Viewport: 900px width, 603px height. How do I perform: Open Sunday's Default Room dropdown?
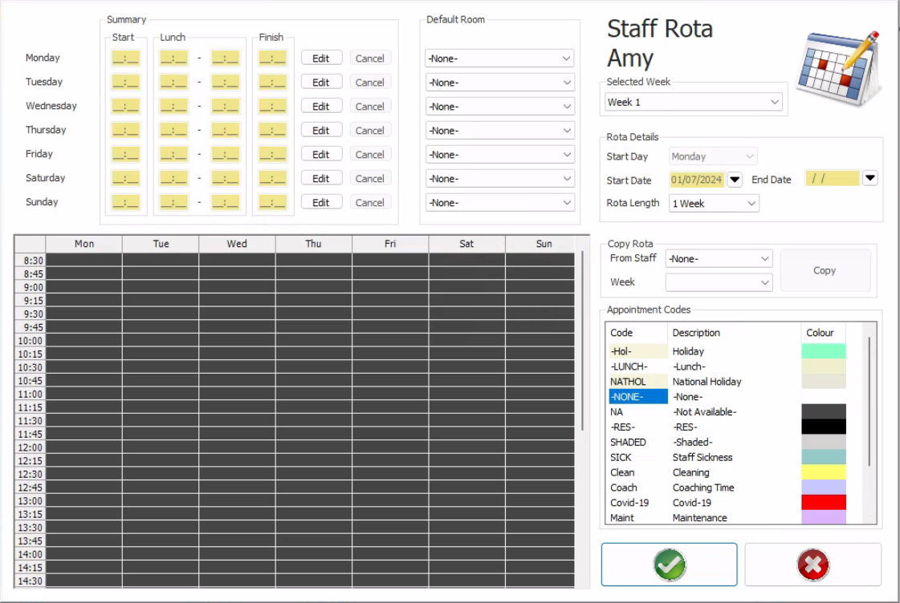pyautogui.click(x=499, y=203)
